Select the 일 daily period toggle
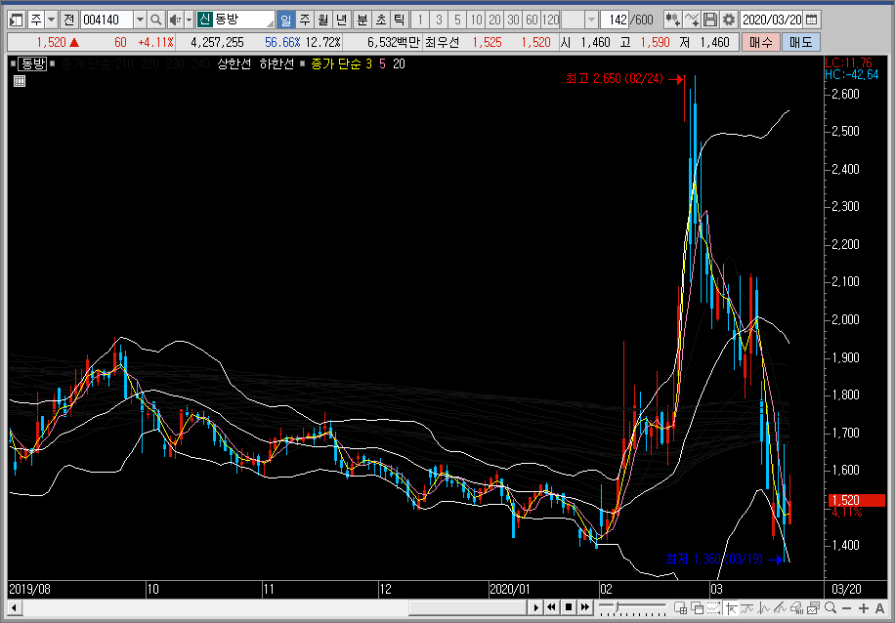 [285, 20]
